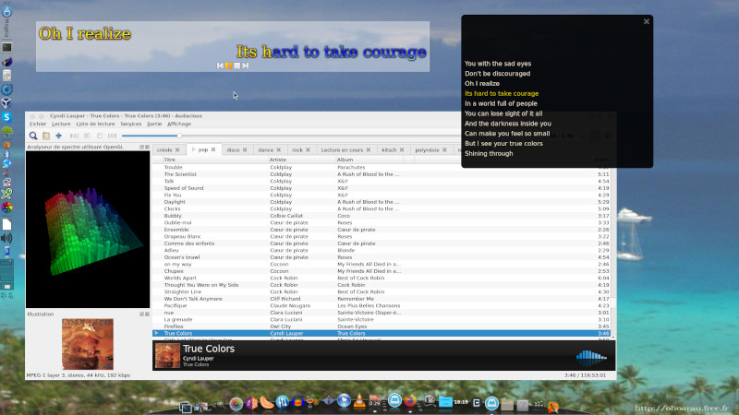Open the Skype icon in left panel

tap(6, 117)
